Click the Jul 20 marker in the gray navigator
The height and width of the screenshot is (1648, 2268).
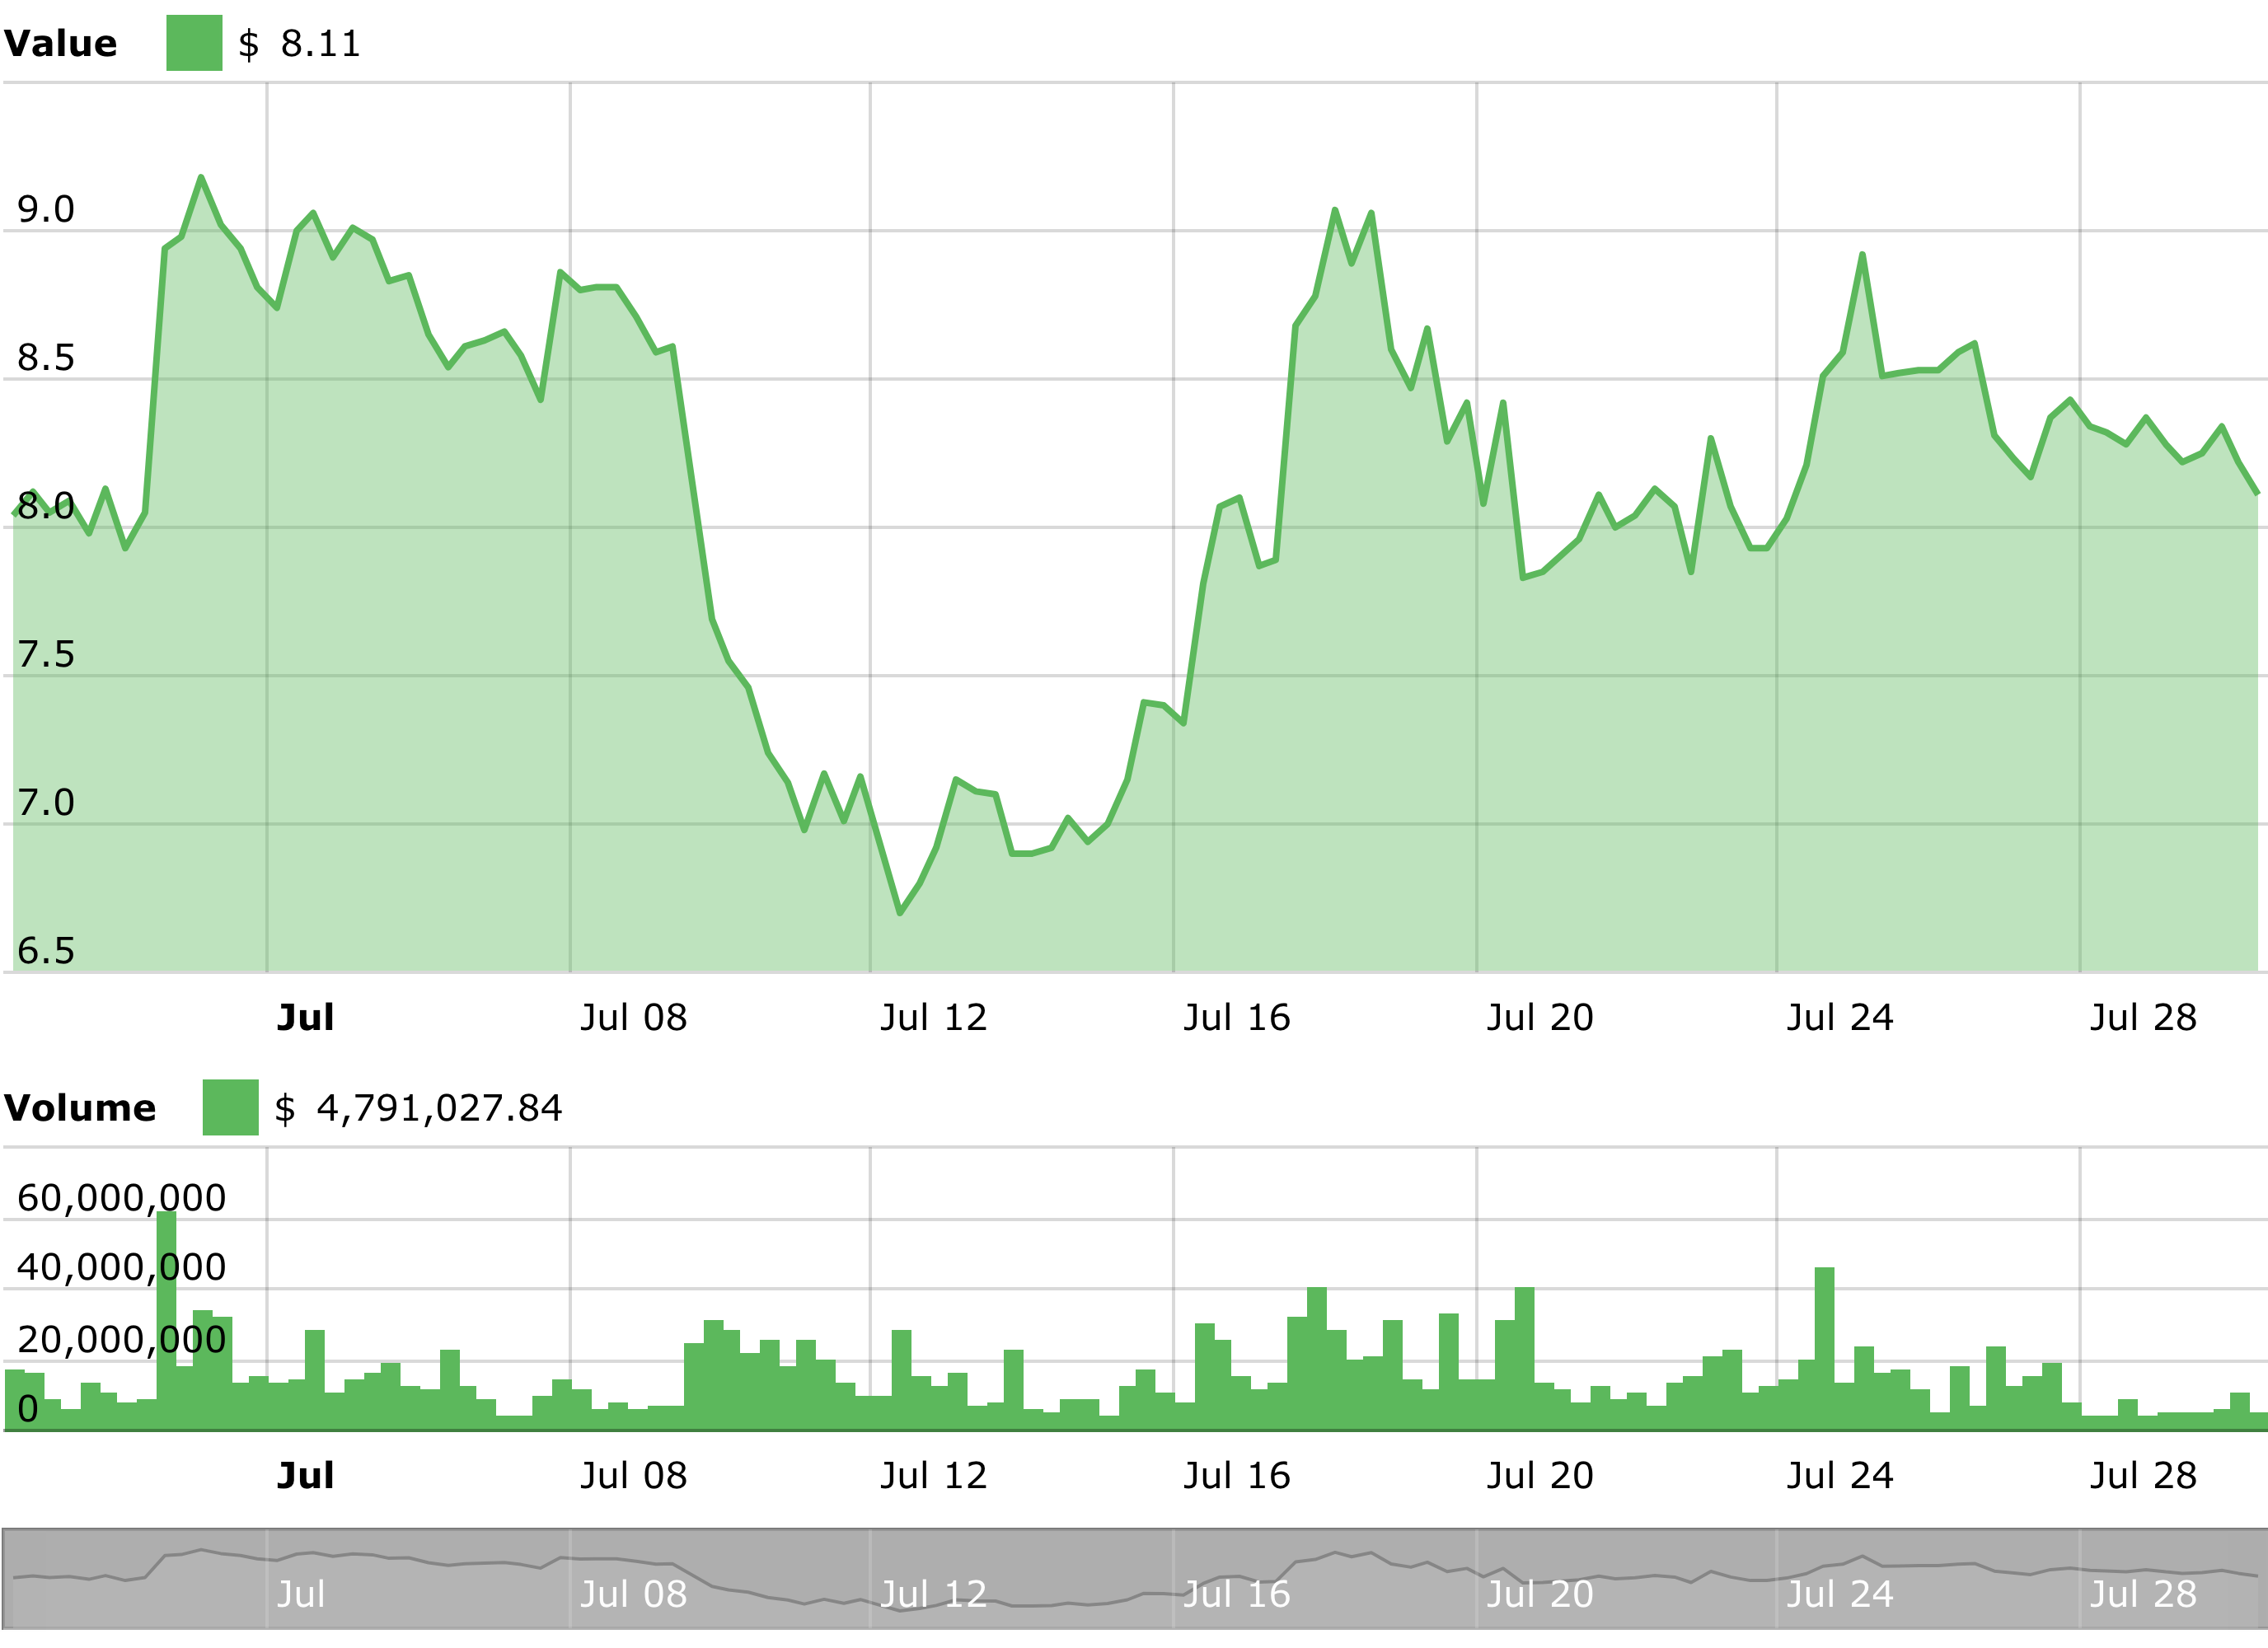1540,1594
